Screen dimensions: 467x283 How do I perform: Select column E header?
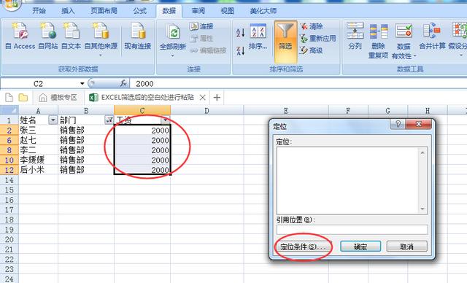(x=286, y=111)
